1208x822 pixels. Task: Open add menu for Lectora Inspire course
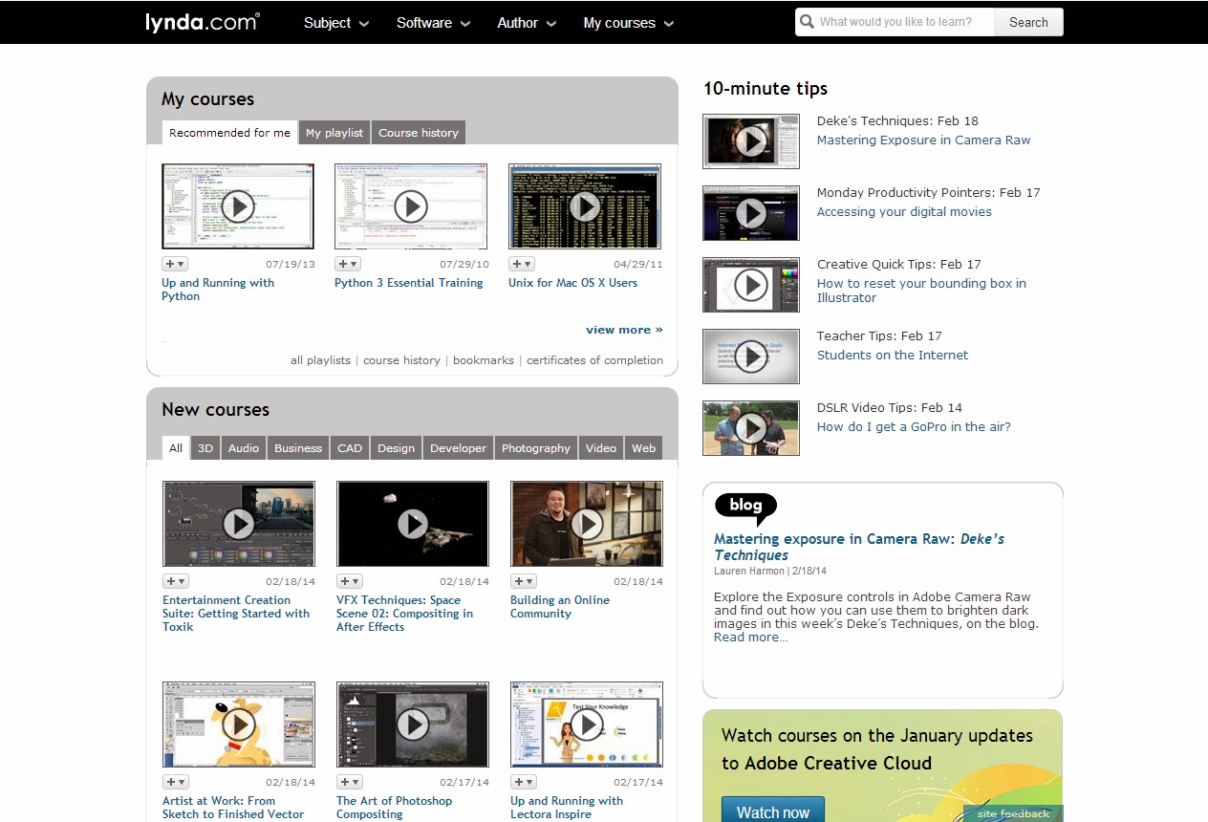click(524, 782)
